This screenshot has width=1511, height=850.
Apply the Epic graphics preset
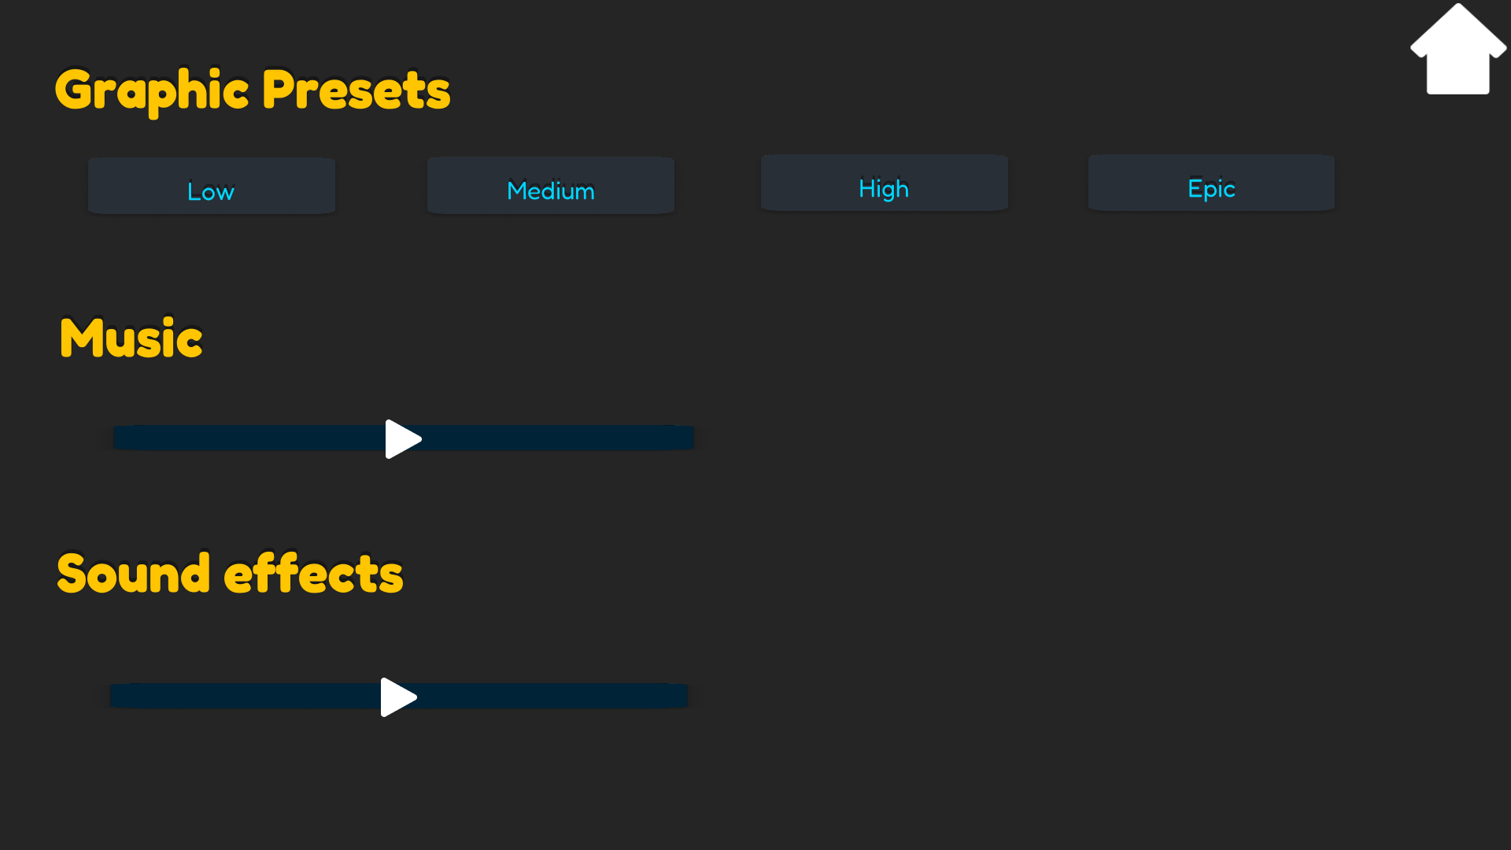pos(1211,183)
